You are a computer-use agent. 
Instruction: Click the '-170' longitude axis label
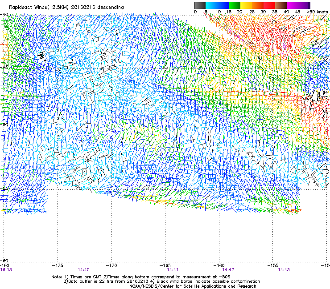coord(111,266)
